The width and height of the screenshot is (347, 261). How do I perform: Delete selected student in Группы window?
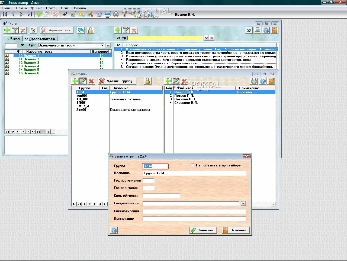184,81
